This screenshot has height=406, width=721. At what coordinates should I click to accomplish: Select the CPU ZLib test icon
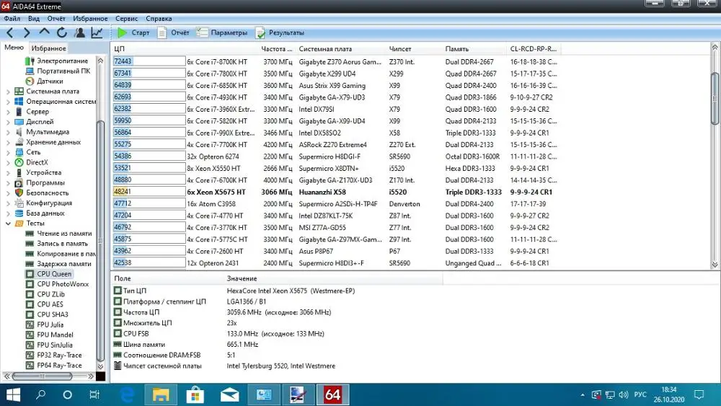click(x=30, y=294)
